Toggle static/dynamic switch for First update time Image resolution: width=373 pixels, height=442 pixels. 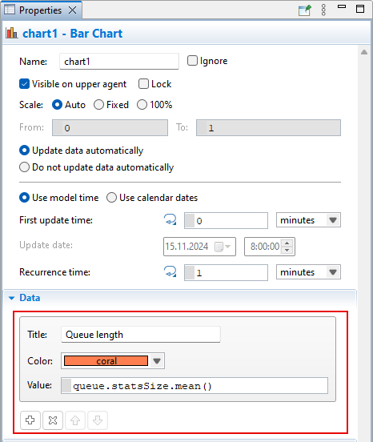pyautogui.click(x=170, y=220)
